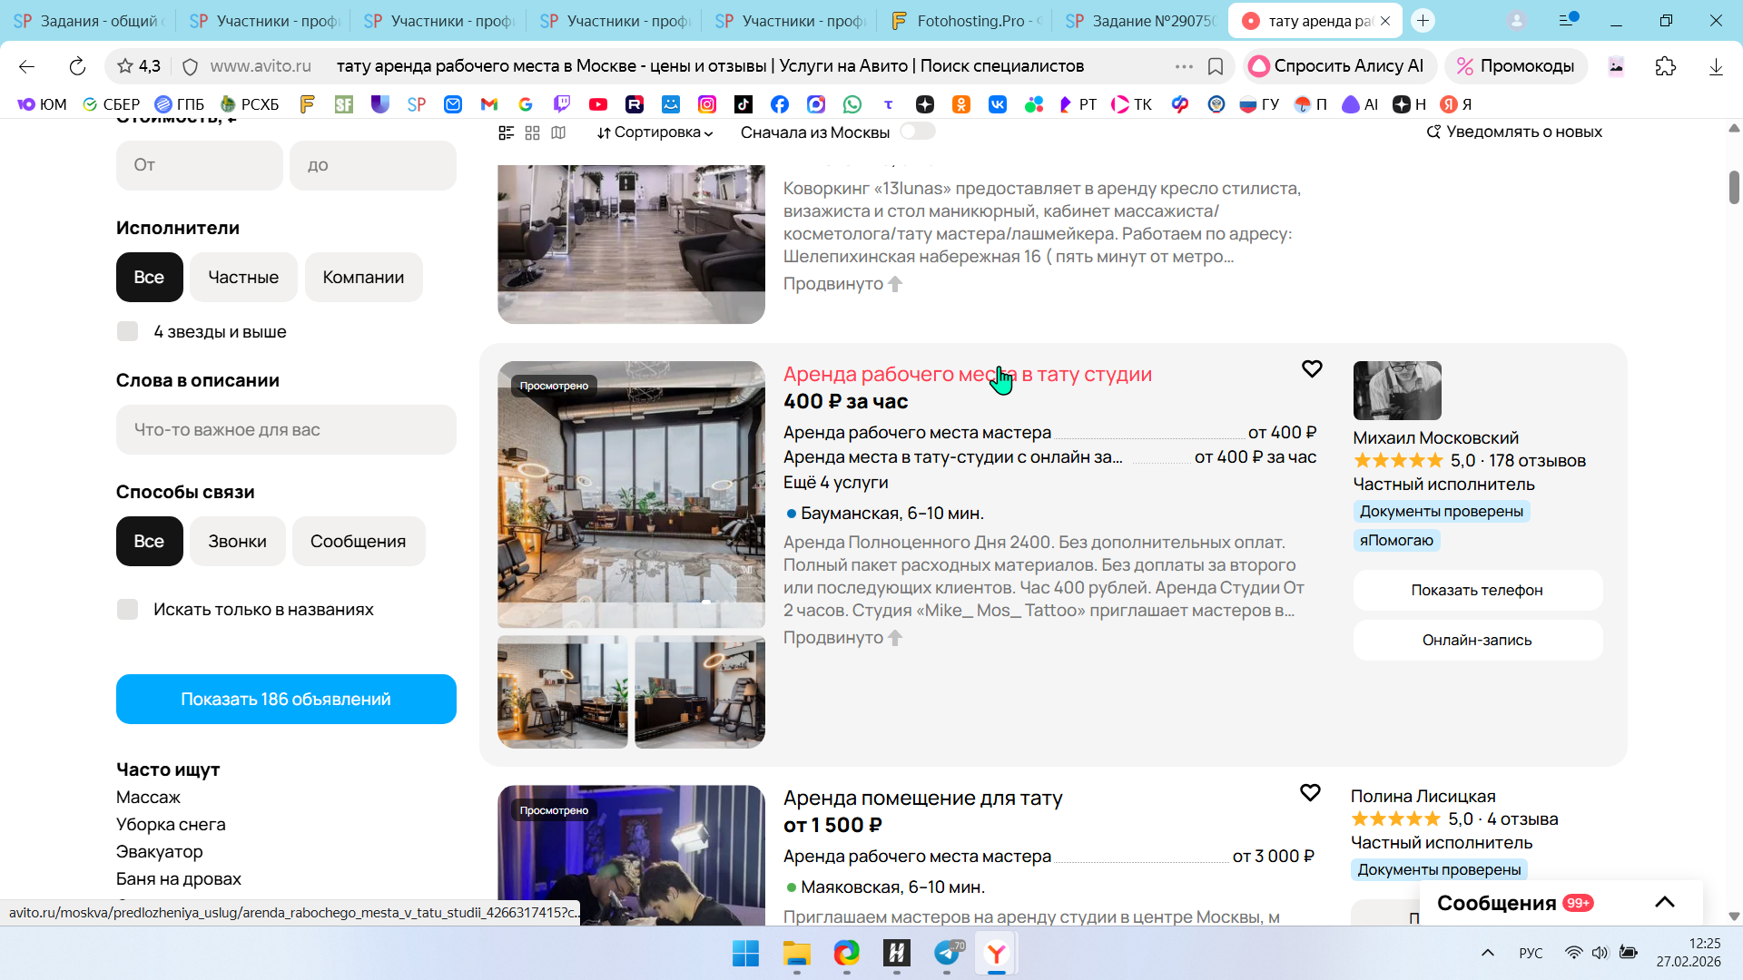Check 4 звезды и выше box
The width and height of the screenshot is (1743, 980).
click(x=128, y=331)
